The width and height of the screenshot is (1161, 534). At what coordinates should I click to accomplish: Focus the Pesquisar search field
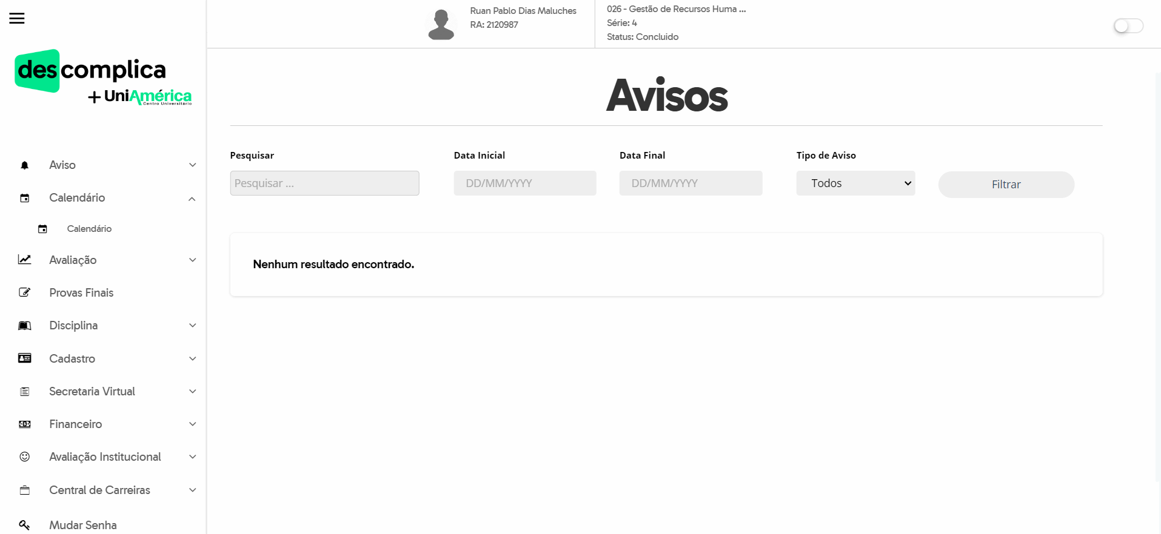324,183
